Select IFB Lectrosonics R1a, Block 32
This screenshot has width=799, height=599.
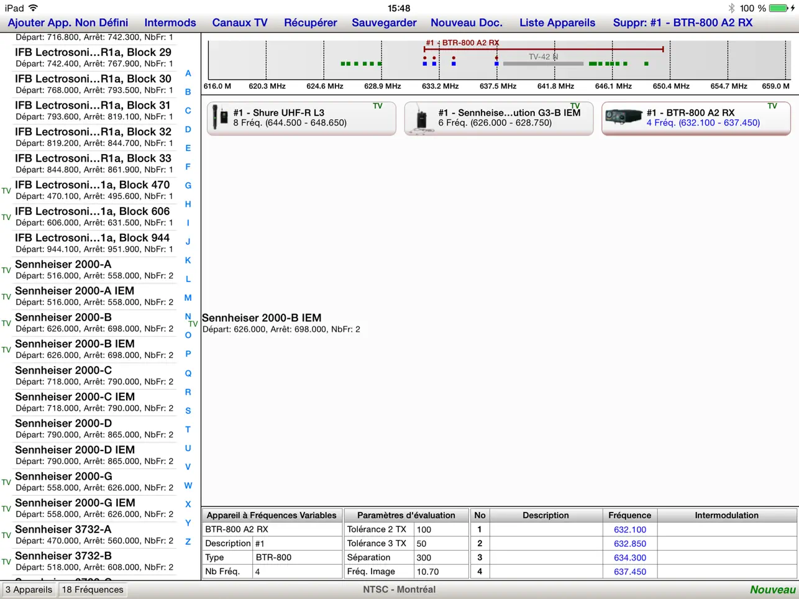(94, 137)
